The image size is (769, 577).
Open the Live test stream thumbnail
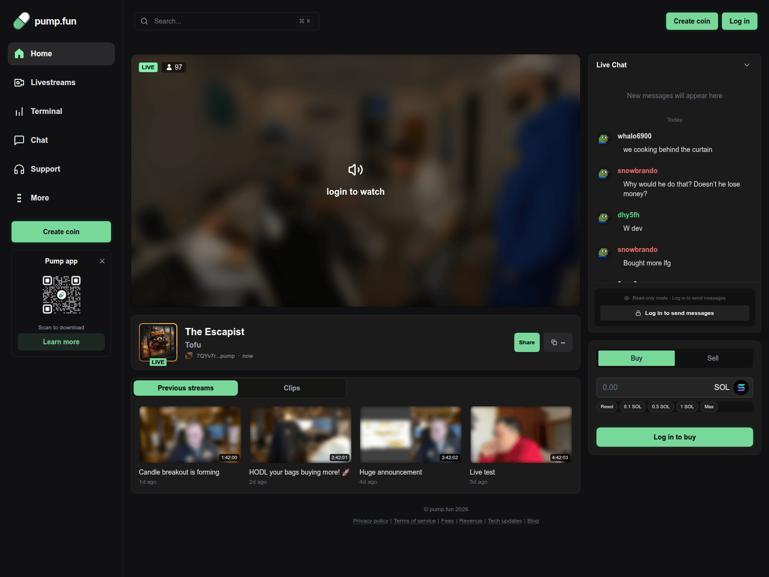click(521, 434)
